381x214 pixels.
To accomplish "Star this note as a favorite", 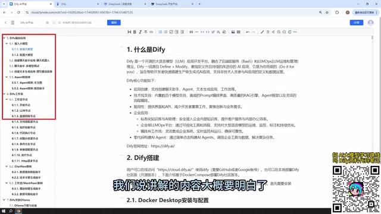I will pyautogui.click(x=47, y=23).
